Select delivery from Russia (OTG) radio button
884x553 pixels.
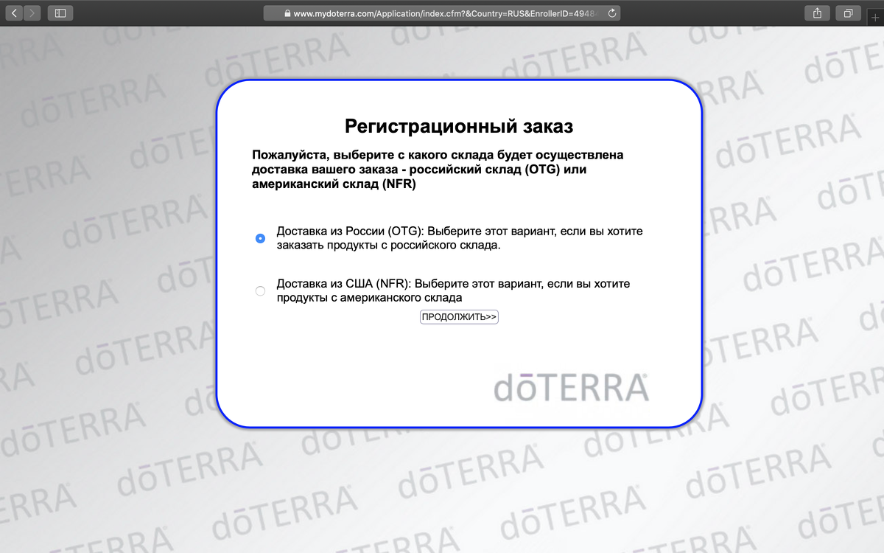coord(260,238)
